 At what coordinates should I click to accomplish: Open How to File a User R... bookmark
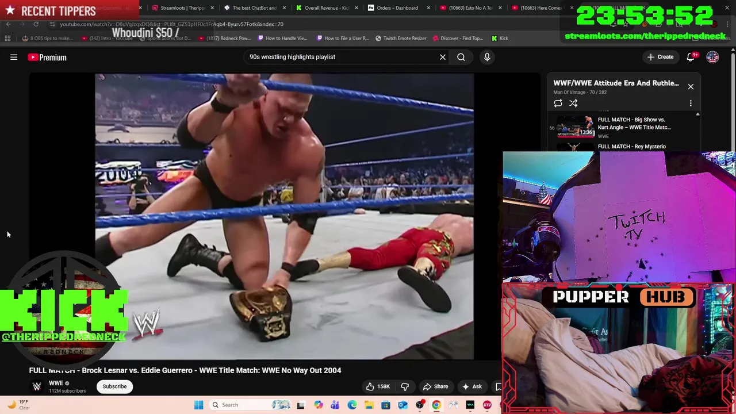[342, 38]
